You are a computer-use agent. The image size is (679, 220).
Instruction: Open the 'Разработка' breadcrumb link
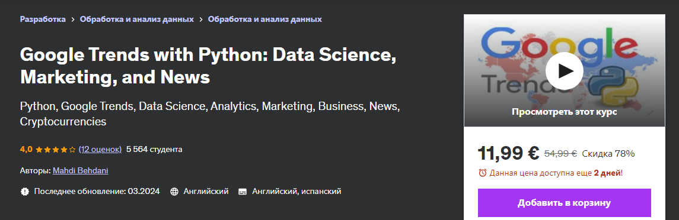[43, 19]
